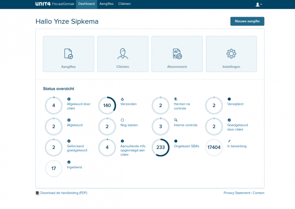Click the Herzien na controle icon
The height and width of the screenshot is (209, 295).
click(x=176, y=99)
